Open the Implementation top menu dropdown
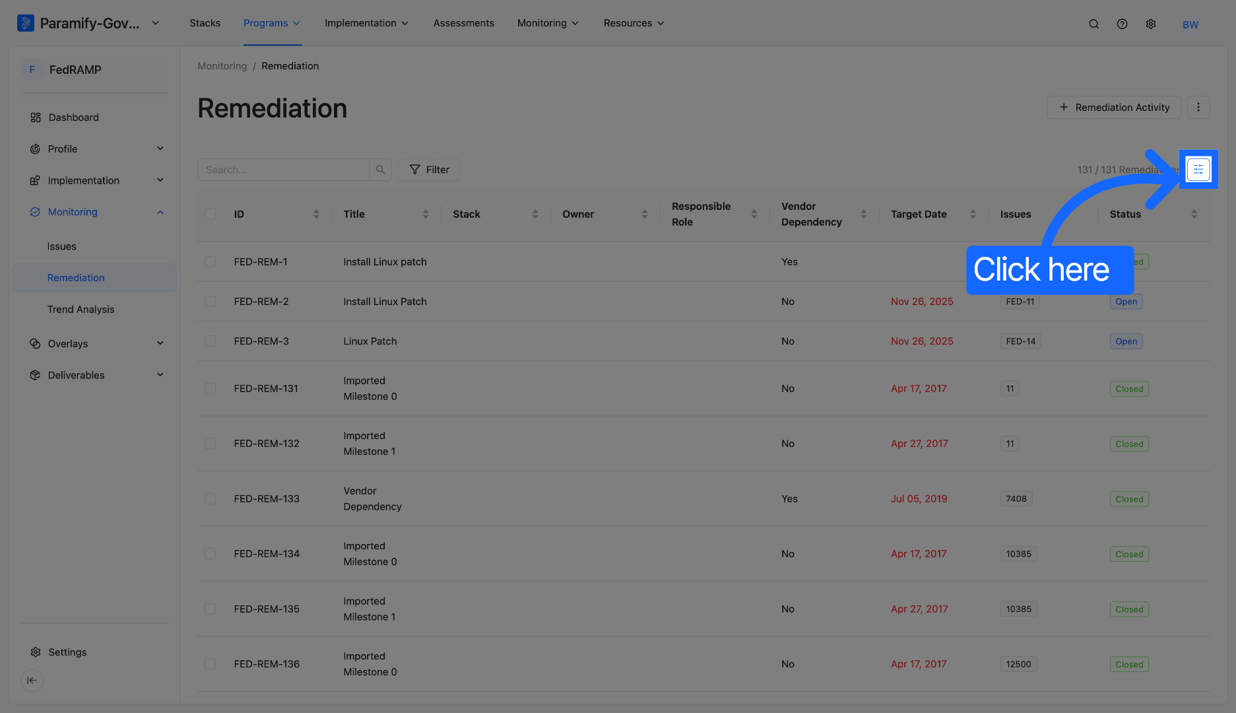The height and width of the screenshot is (713, 1236). tap(366, 23)
